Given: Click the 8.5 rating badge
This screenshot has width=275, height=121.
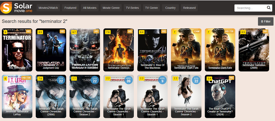Looking at the screenshot, I should [40, 32].
